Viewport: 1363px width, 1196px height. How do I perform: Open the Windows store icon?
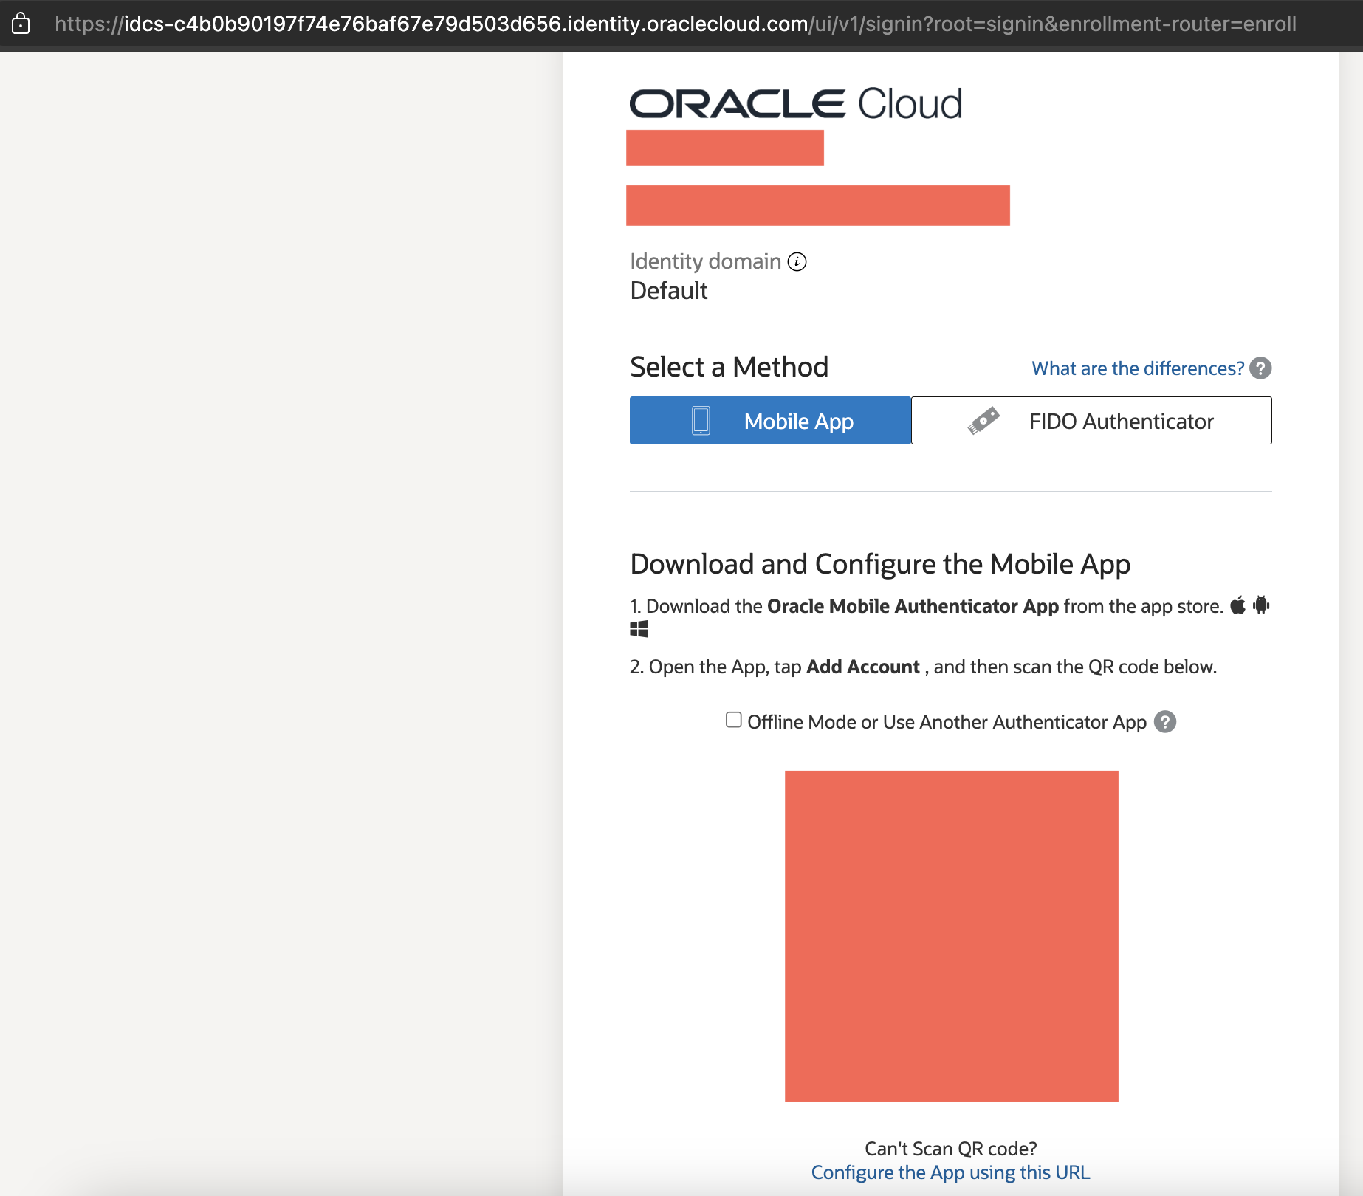(639, 629)
